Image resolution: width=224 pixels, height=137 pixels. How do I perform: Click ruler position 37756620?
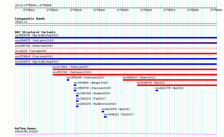(x=52, y=10)
